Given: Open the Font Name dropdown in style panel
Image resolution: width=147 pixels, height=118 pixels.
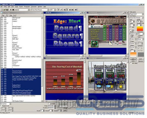Looking at the screenshot, I should [x=143, y=18].
